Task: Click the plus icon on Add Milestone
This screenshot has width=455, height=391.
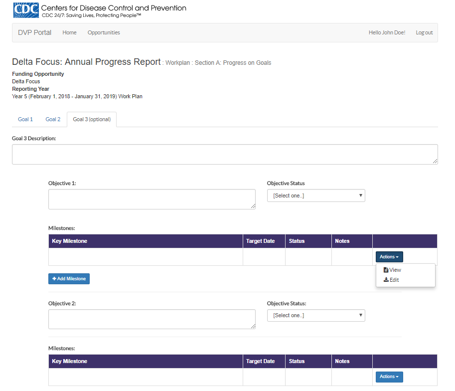Action: [x=54, y=279]
